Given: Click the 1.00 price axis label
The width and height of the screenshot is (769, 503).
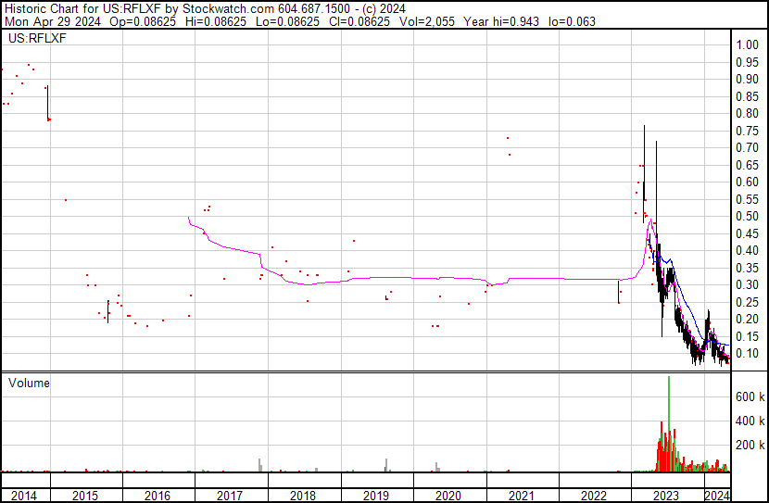Looking at the screenshot, I should [747, 45].
